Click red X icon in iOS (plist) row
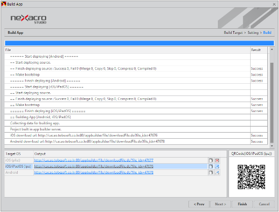 pos(217,160)
